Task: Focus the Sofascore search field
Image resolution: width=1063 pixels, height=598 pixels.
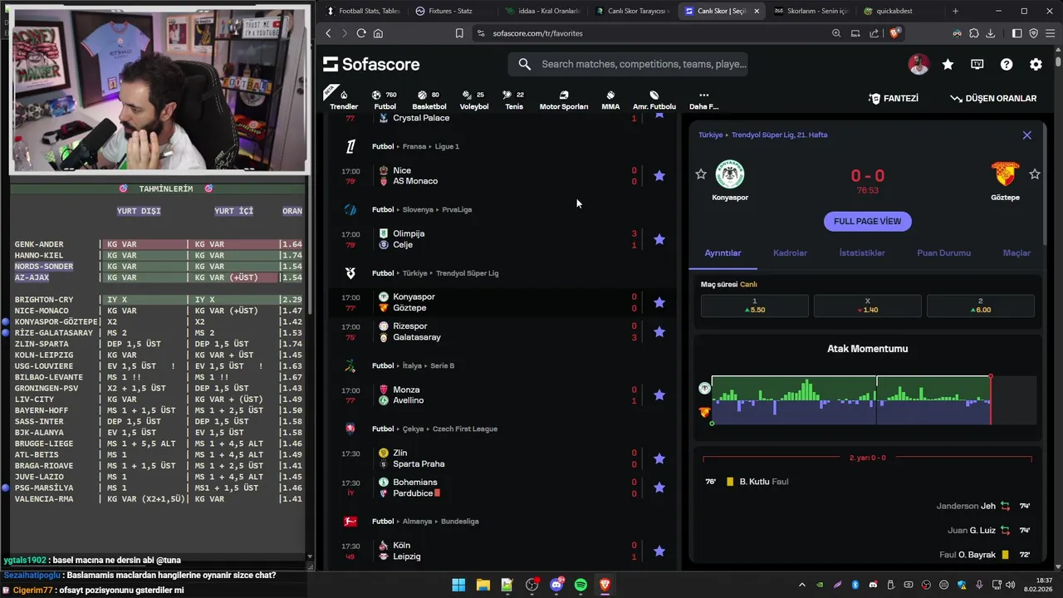Action: pos(628,64)
